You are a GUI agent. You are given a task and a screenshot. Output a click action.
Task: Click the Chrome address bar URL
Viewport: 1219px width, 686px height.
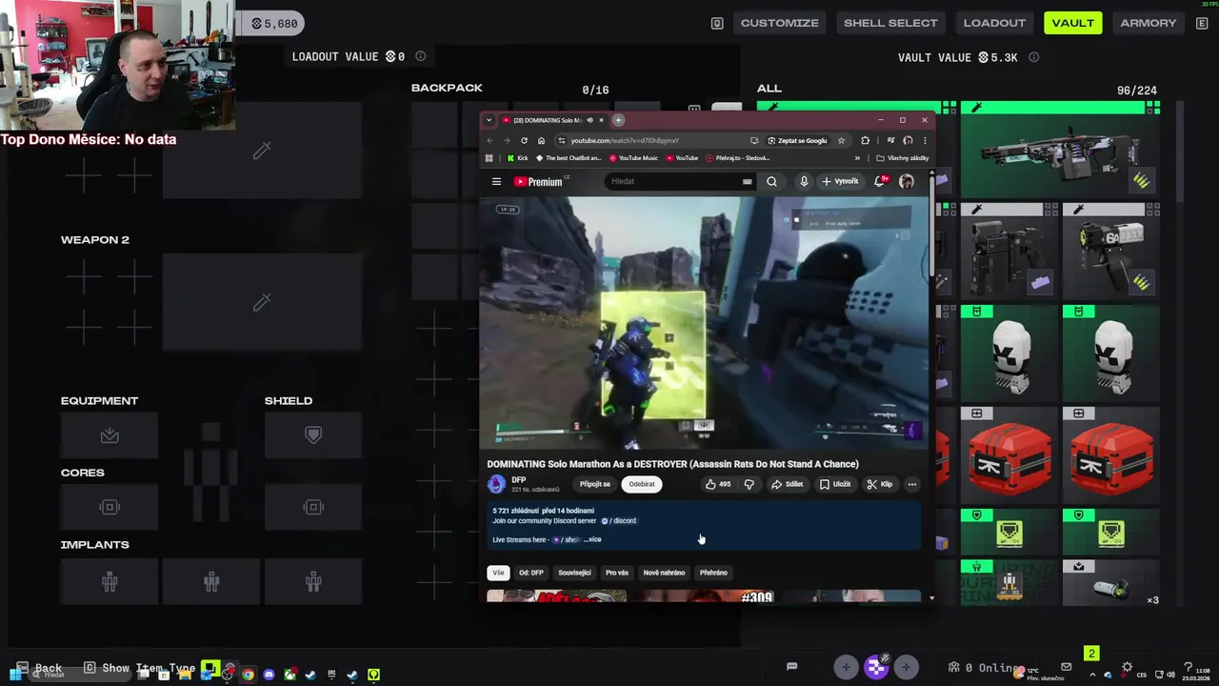tap(624, 140)
